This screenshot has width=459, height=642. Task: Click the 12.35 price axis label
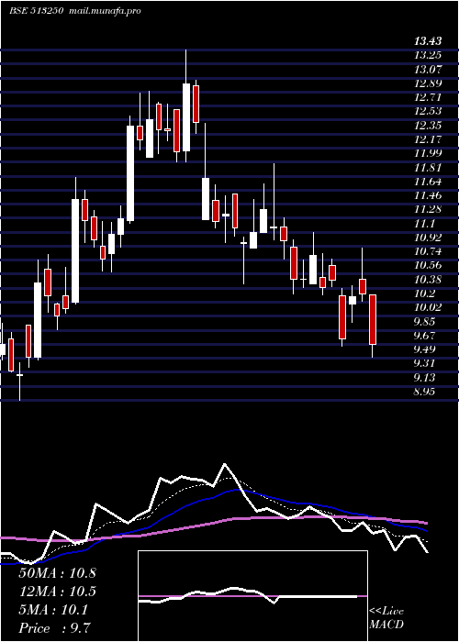428,125
